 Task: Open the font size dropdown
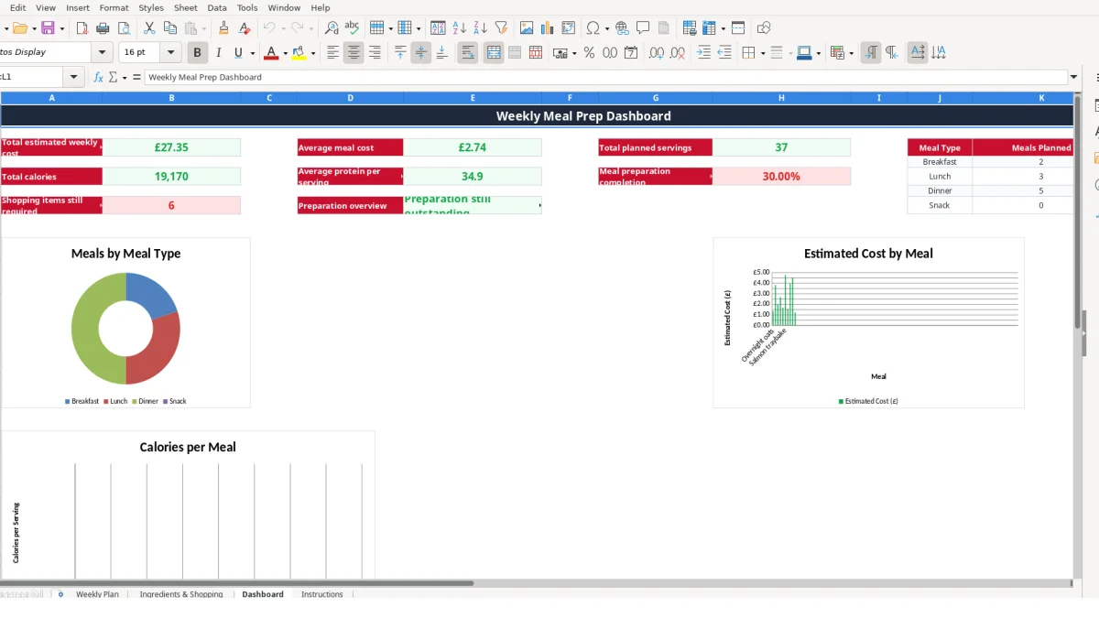[170, 53]
